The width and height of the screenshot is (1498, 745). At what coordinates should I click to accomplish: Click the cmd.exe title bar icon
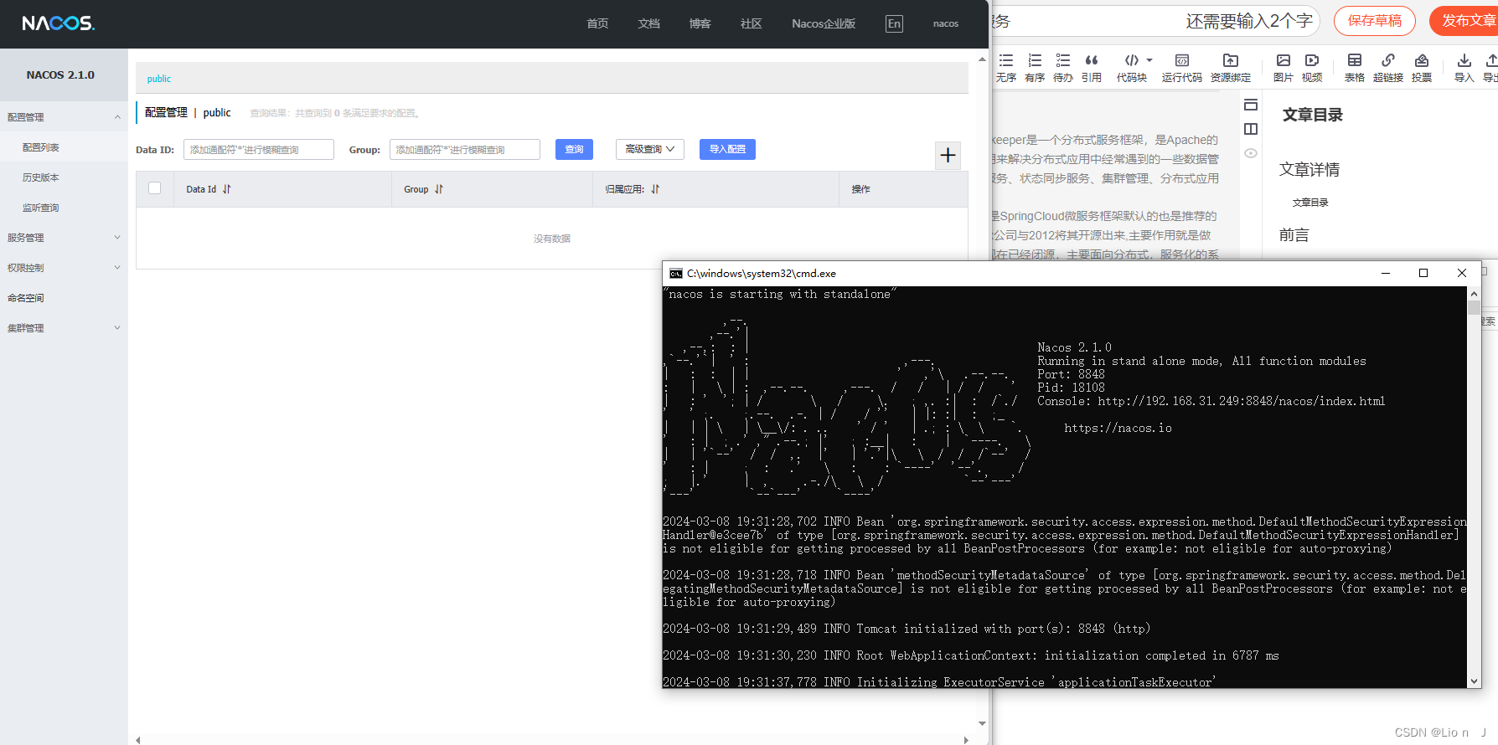point(676,274)
